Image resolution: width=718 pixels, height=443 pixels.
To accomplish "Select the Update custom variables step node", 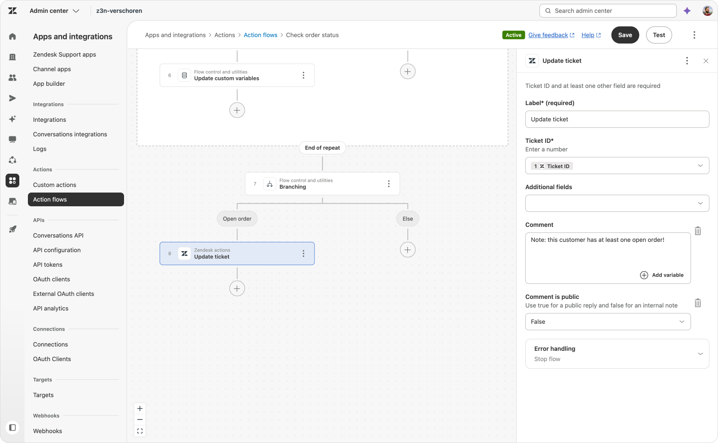I will click(x=237, y=75).
